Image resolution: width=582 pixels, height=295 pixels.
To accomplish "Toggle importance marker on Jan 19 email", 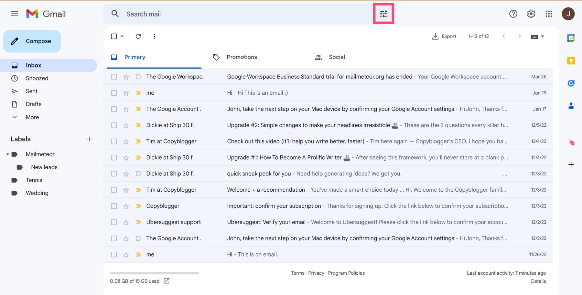I will [138, 93].
